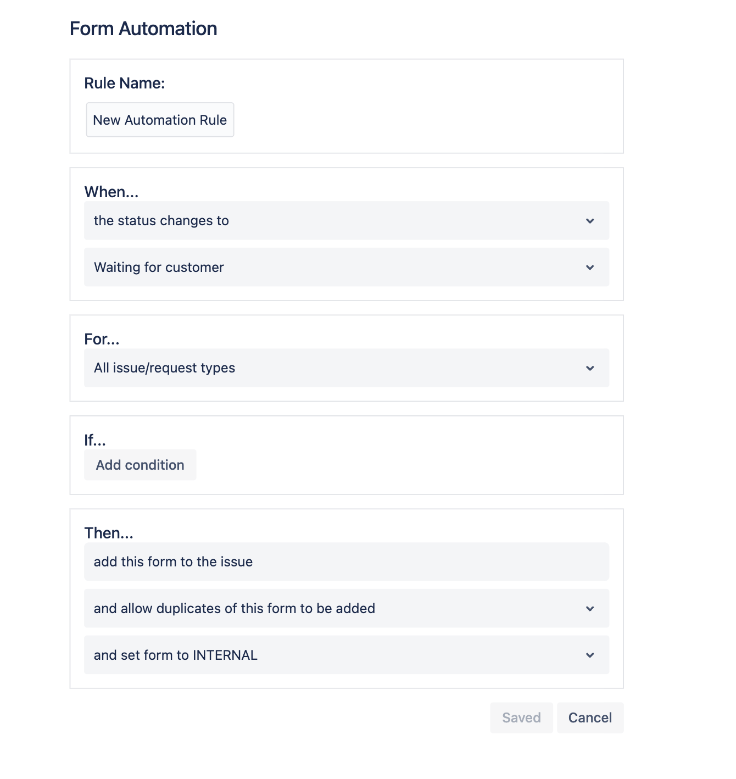Click the 'If...' section label
This screenshot has width=736, height=779.
(94, 439)
